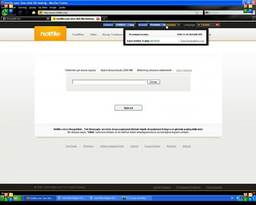This screenshot has width=256, height=205.
Task: Expand the Premium account dropdown arrow
Action: (179, 25)
